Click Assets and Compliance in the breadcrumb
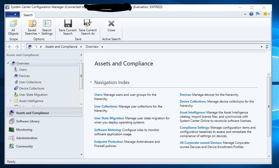 [x=61, y=47]
